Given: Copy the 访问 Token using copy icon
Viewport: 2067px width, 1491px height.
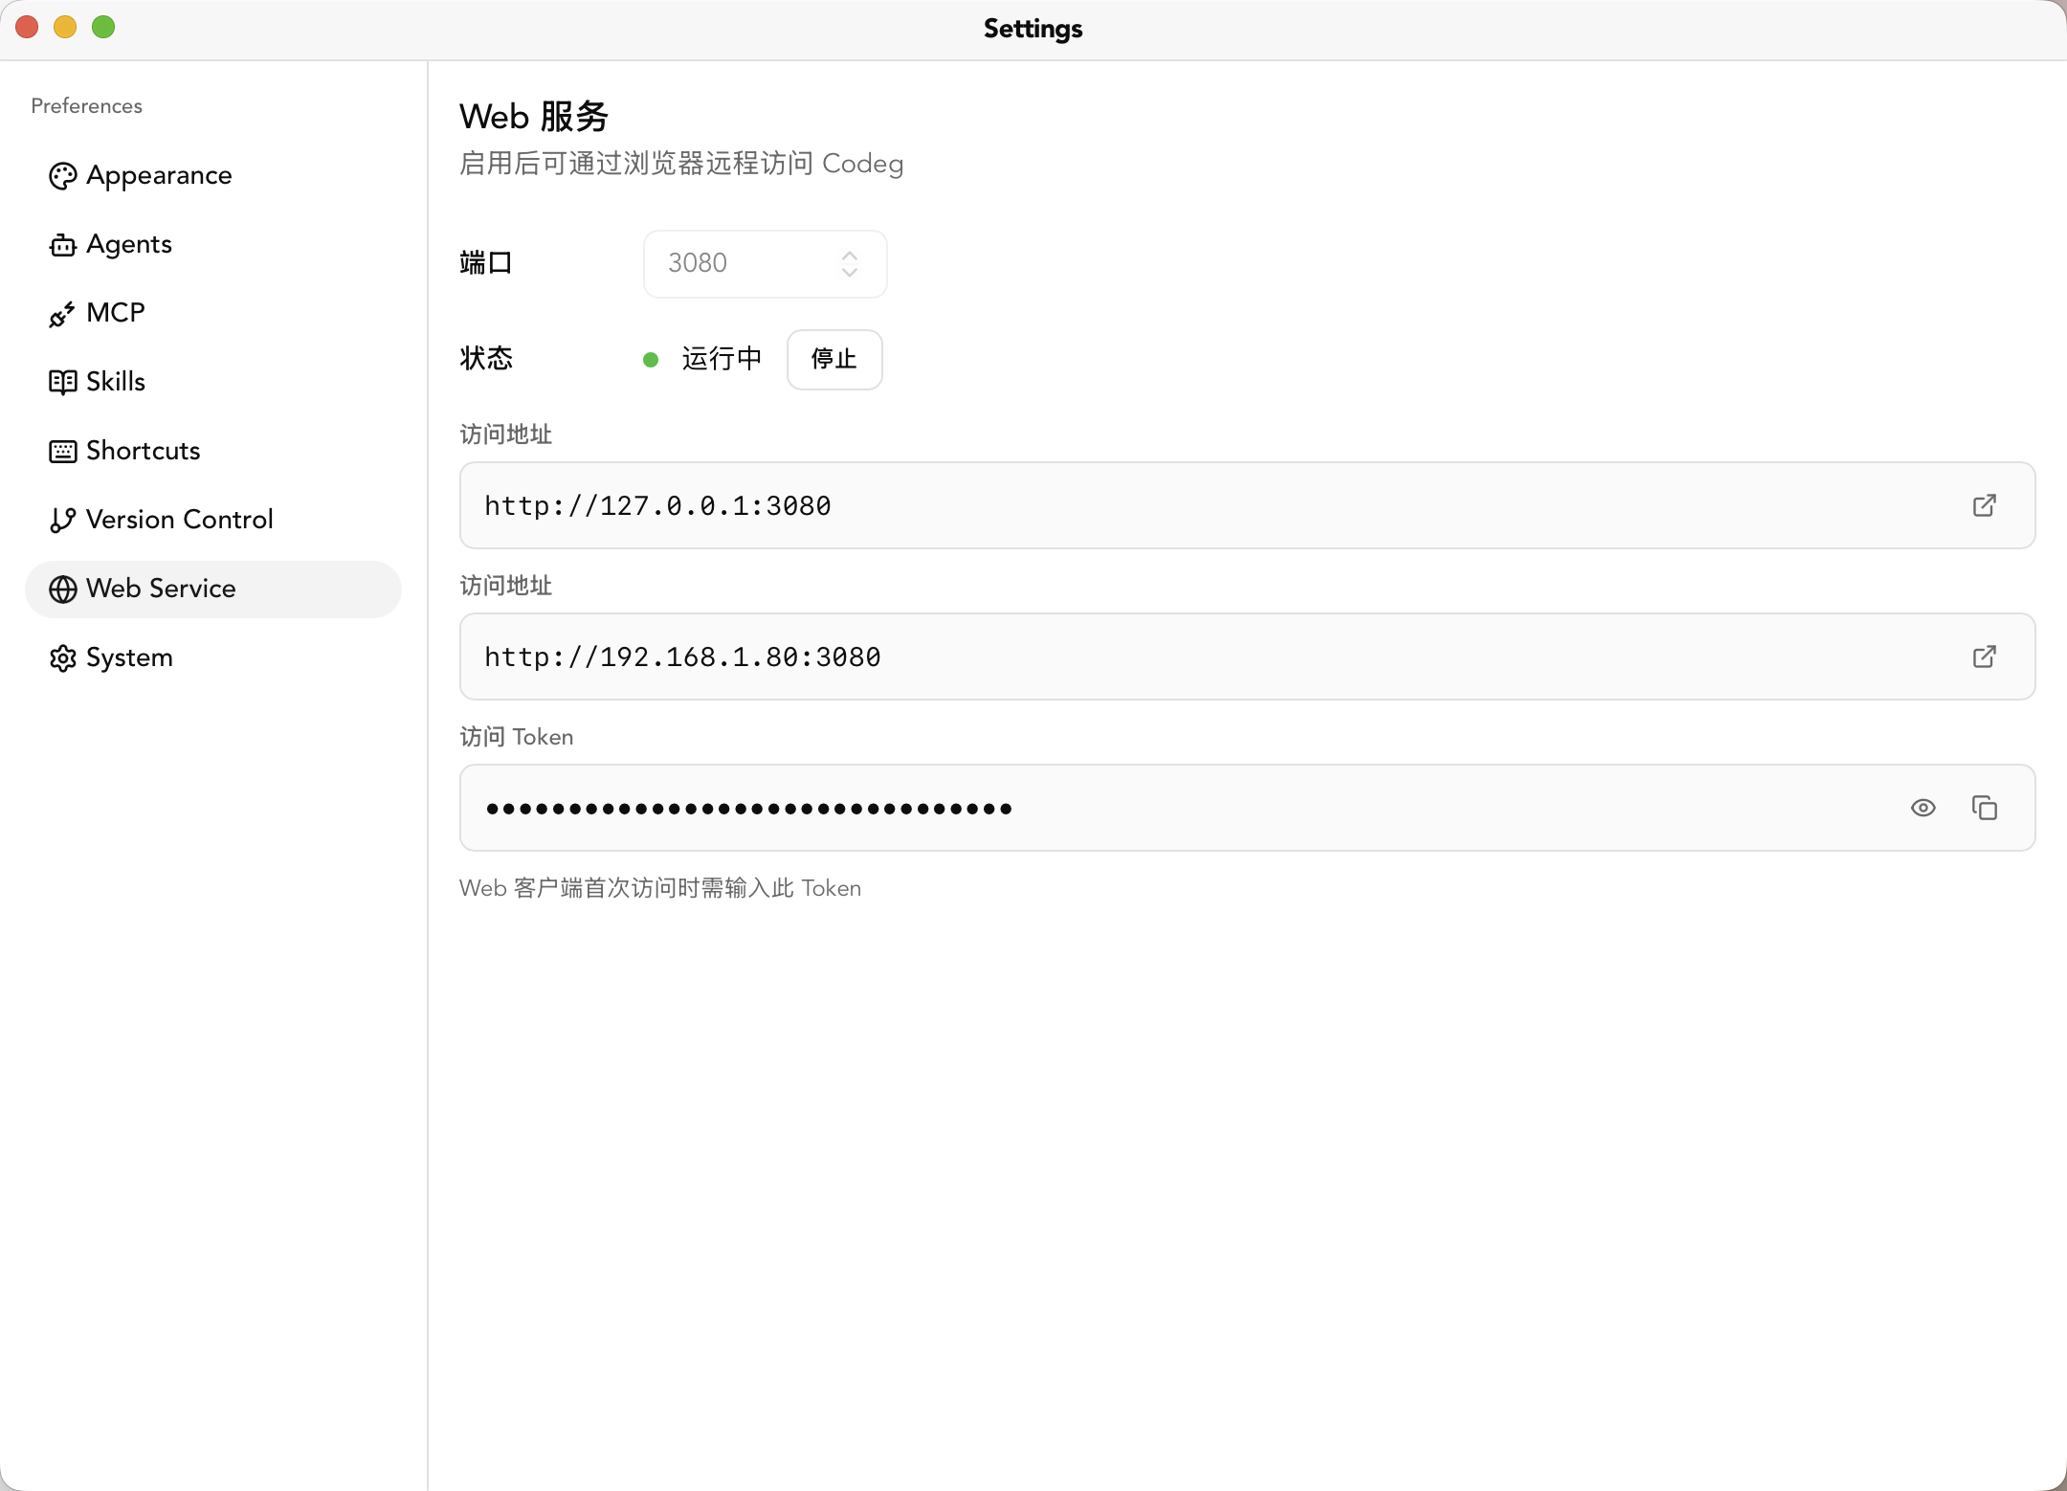Looking at the screenshot, I should pos(1986,808).
